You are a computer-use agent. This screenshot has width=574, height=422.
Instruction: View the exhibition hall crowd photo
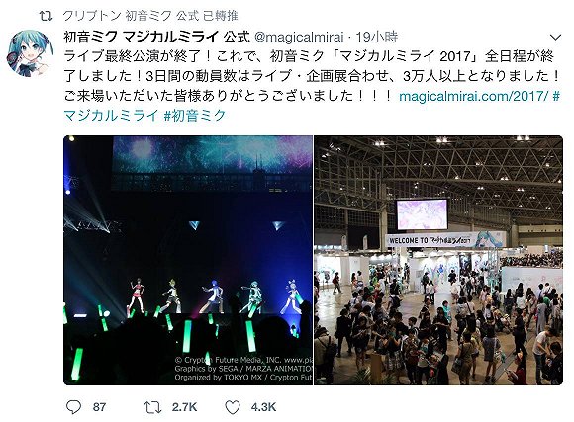438,260
